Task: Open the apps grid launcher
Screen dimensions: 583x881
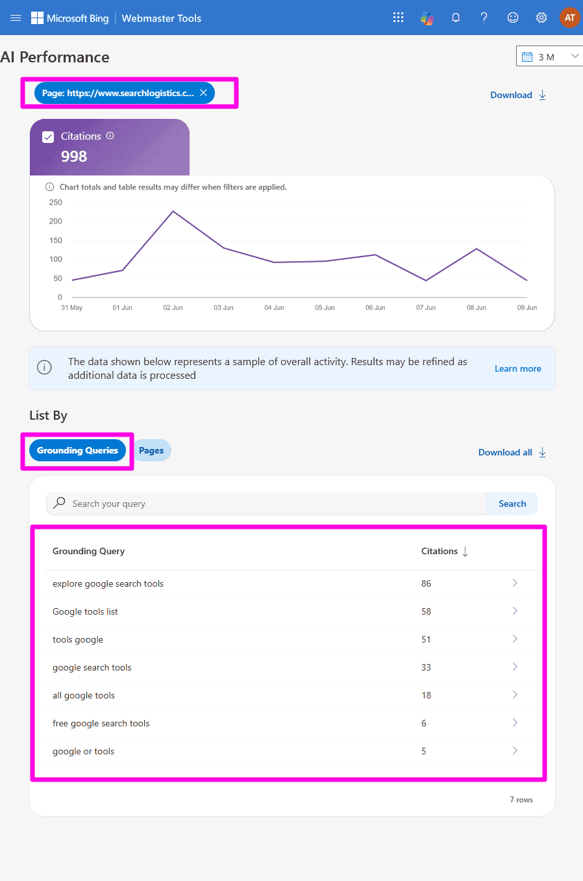Action: 399,18
